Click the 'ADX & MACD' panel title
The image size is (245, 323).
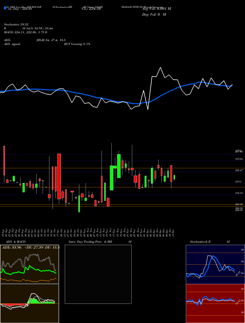[16, 242]
